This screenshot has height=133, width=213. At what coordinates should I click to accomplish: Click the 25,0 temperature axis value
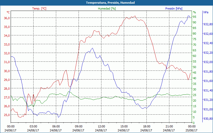pos(7,115)
